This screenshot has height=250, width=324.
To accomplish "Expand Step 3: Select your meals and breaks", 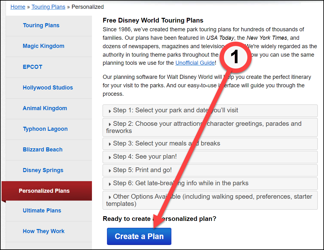I will click(x=210, y=144).
